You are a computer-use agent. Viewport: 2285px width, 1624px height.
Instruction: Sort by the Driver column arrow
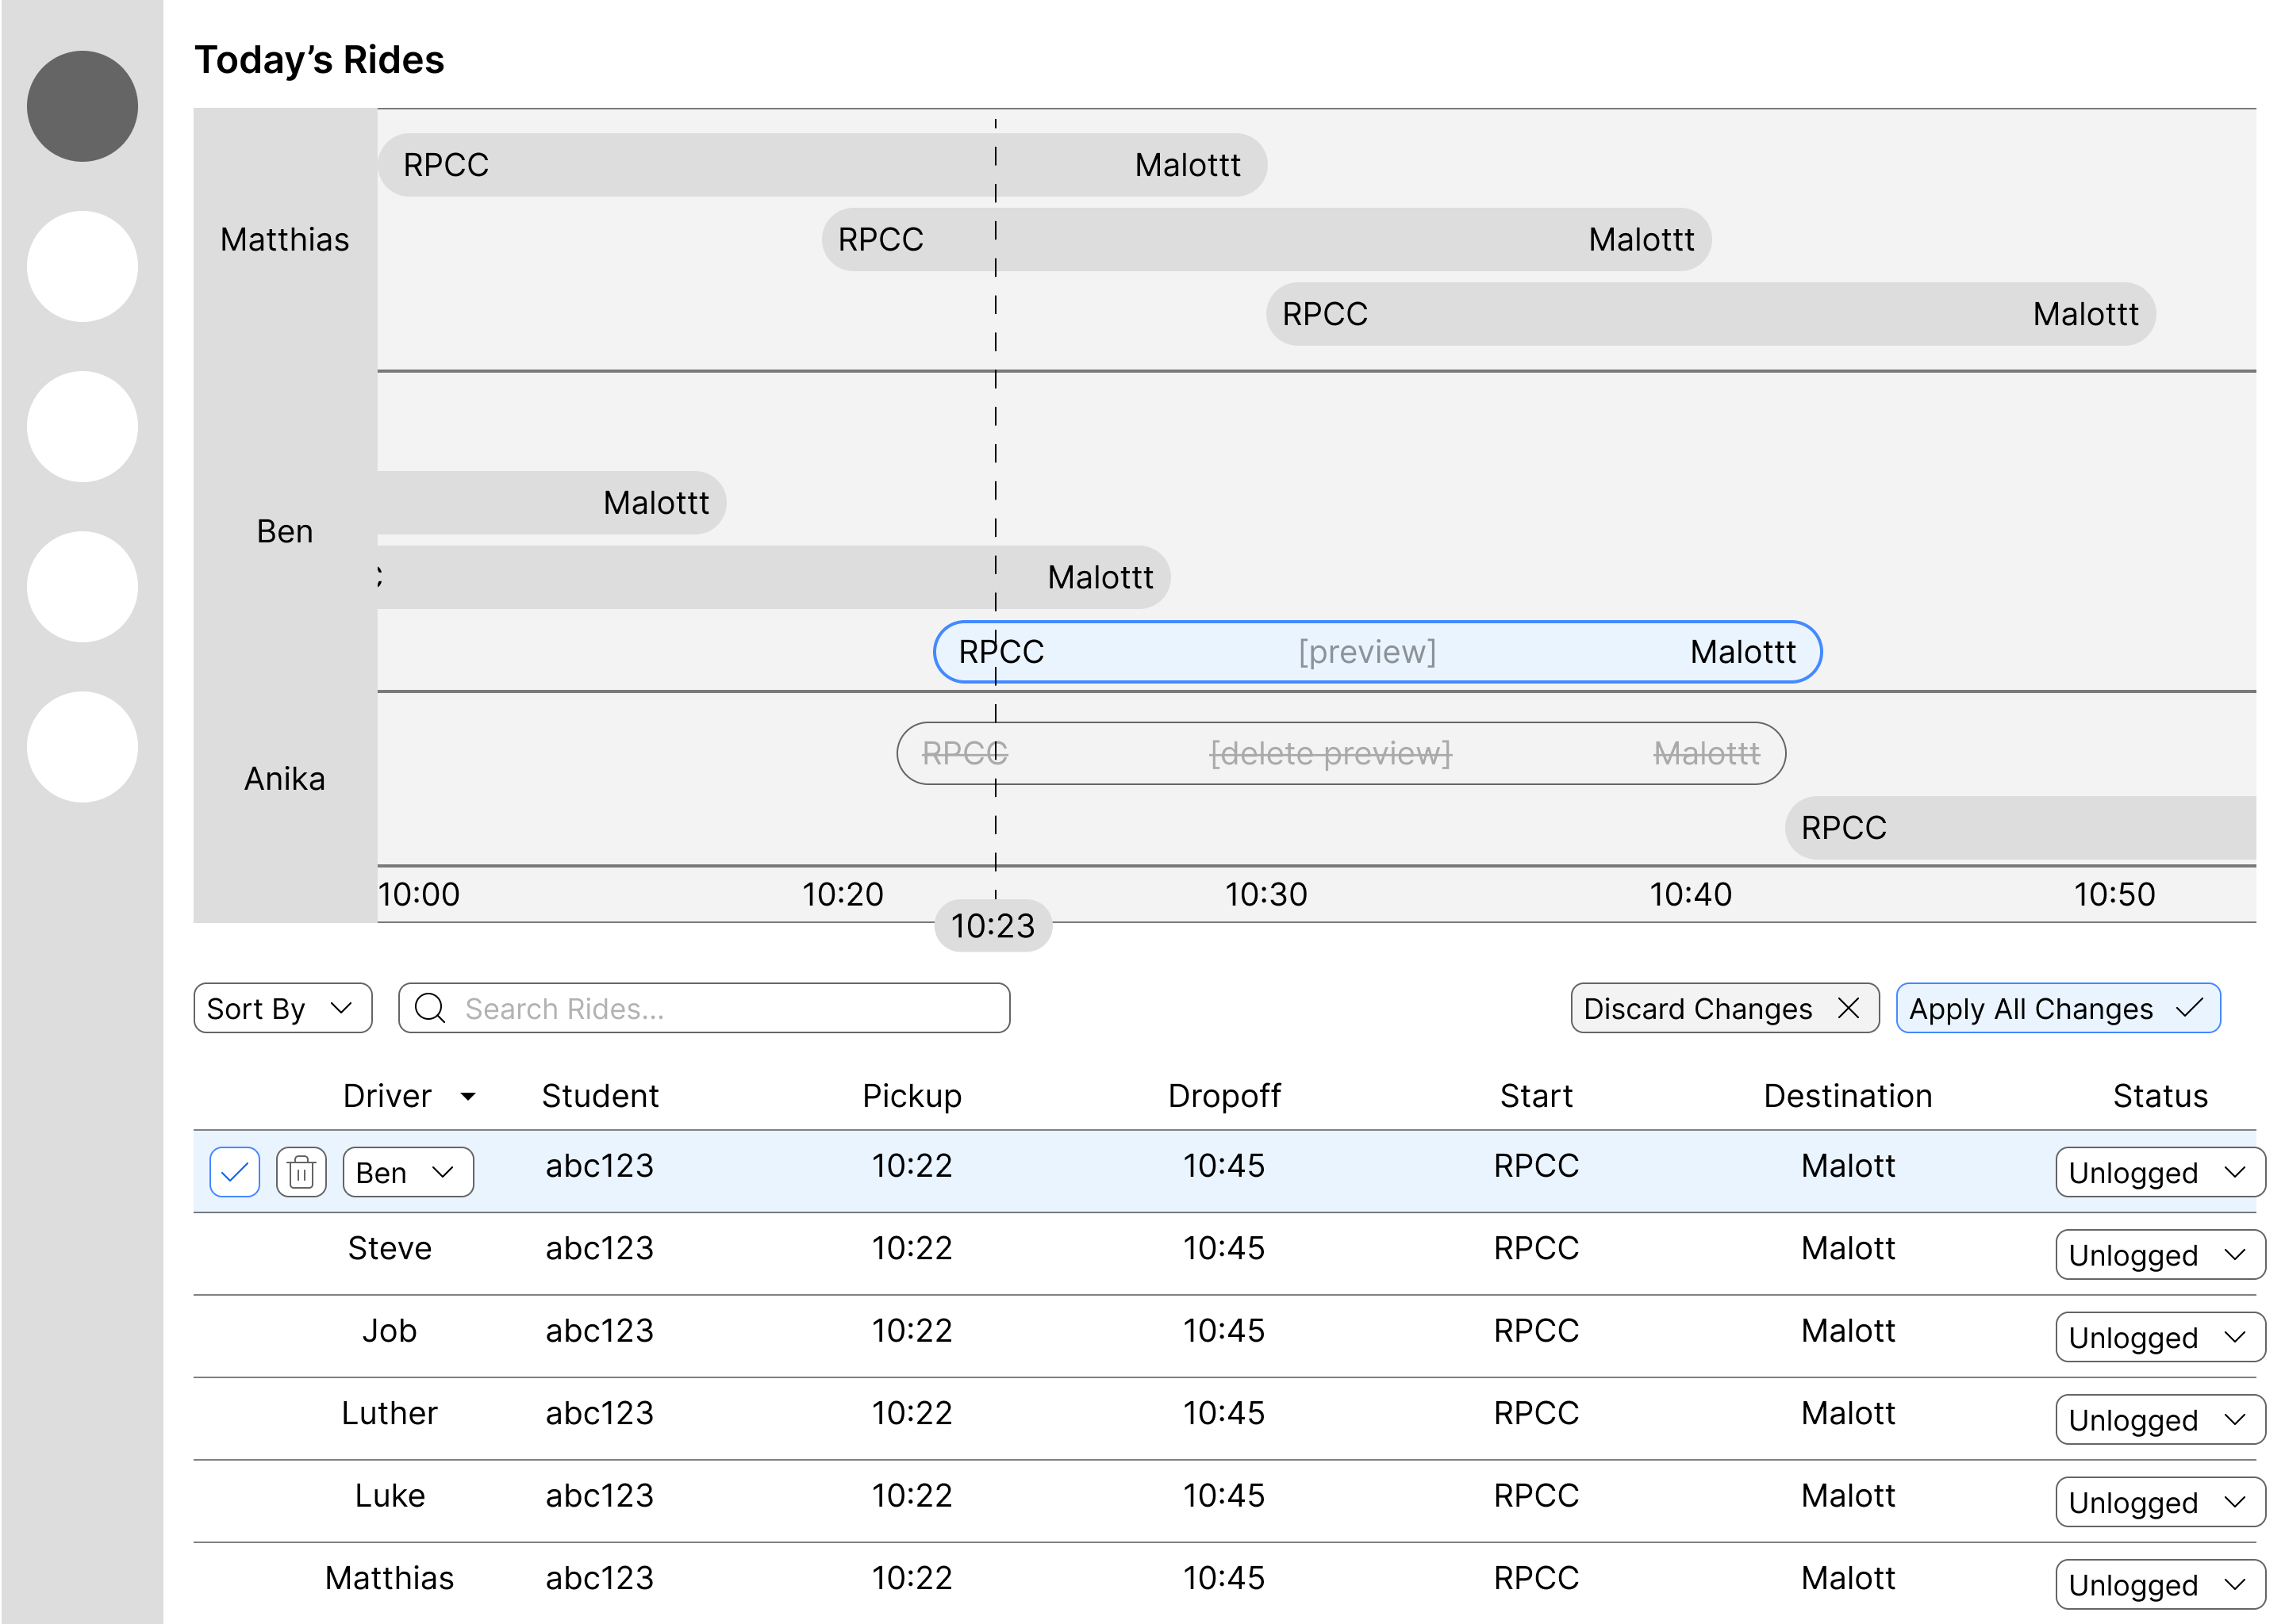coord(468,1097)
